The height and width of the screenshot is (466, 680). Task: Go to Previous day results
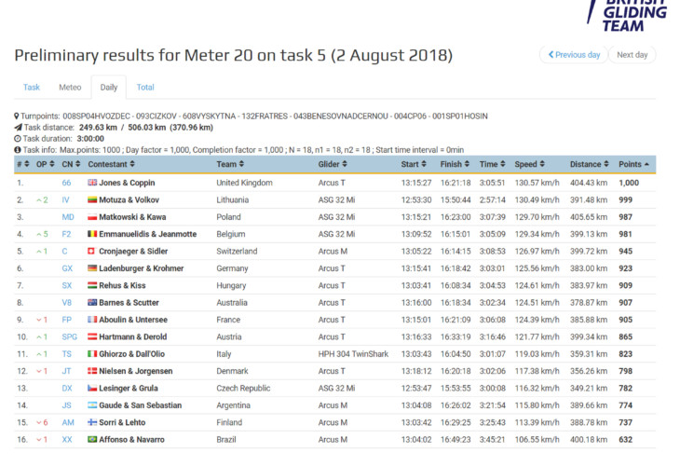pyautogui.click(x=574, y=55)
